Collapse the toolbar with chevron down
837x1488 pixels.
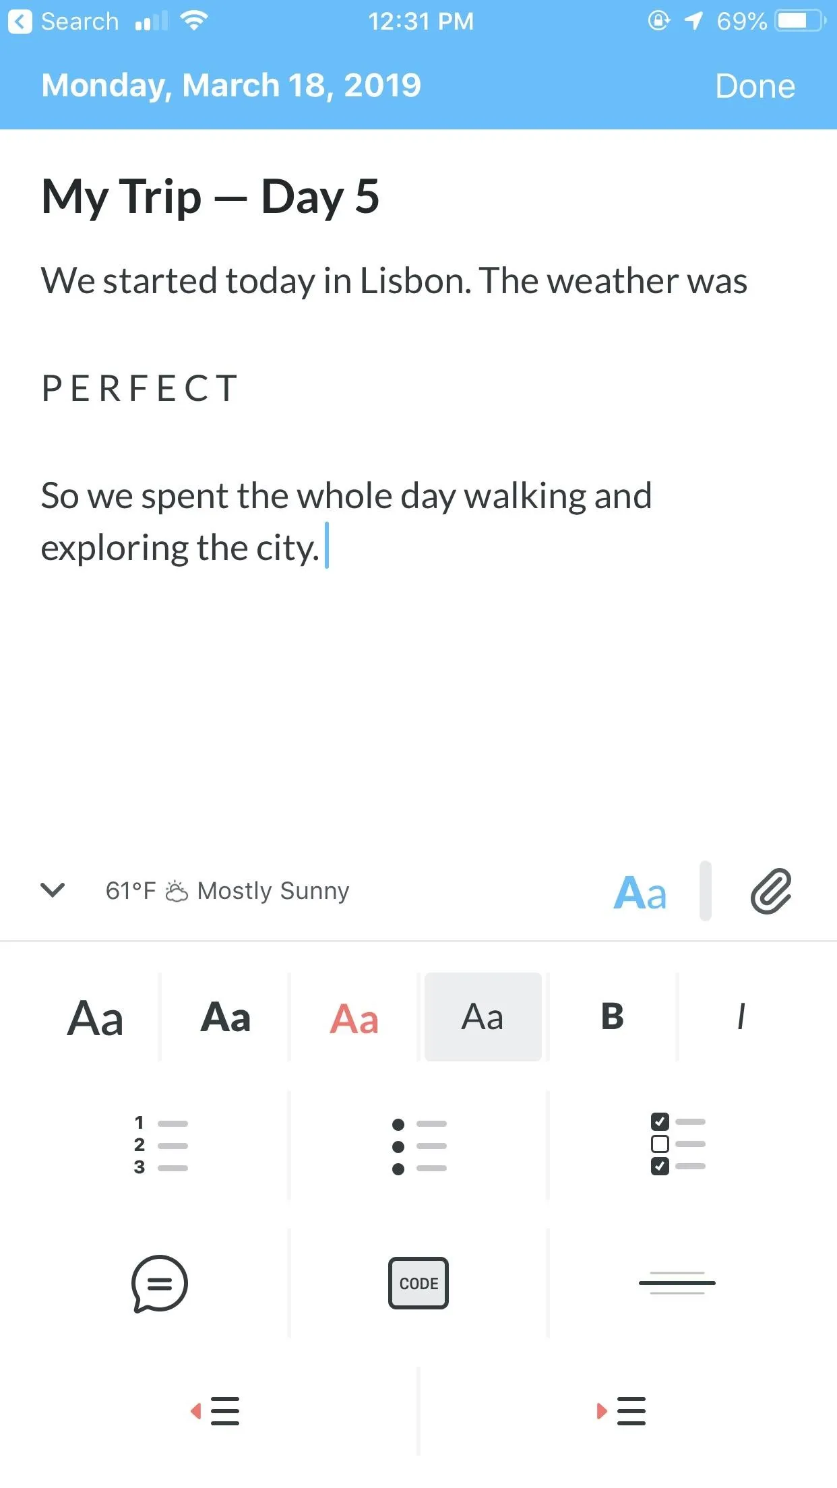(53, 890)
